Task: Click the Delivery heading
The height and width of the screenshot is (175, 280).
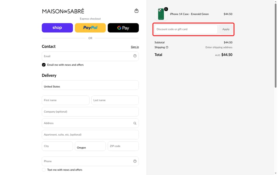Action: pos(49,75)
